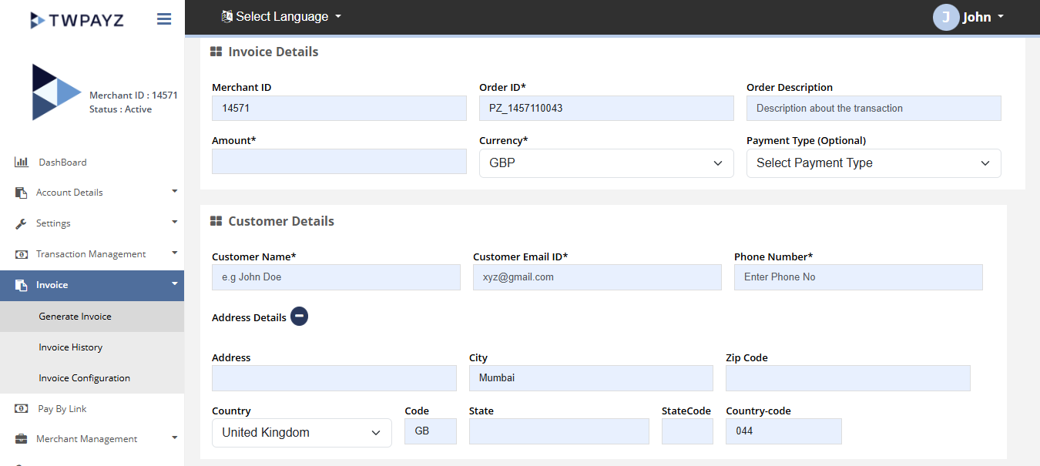Expand the Account Details sidebar menu
The width and height of the screenshot is (1040, 466).
92,193
